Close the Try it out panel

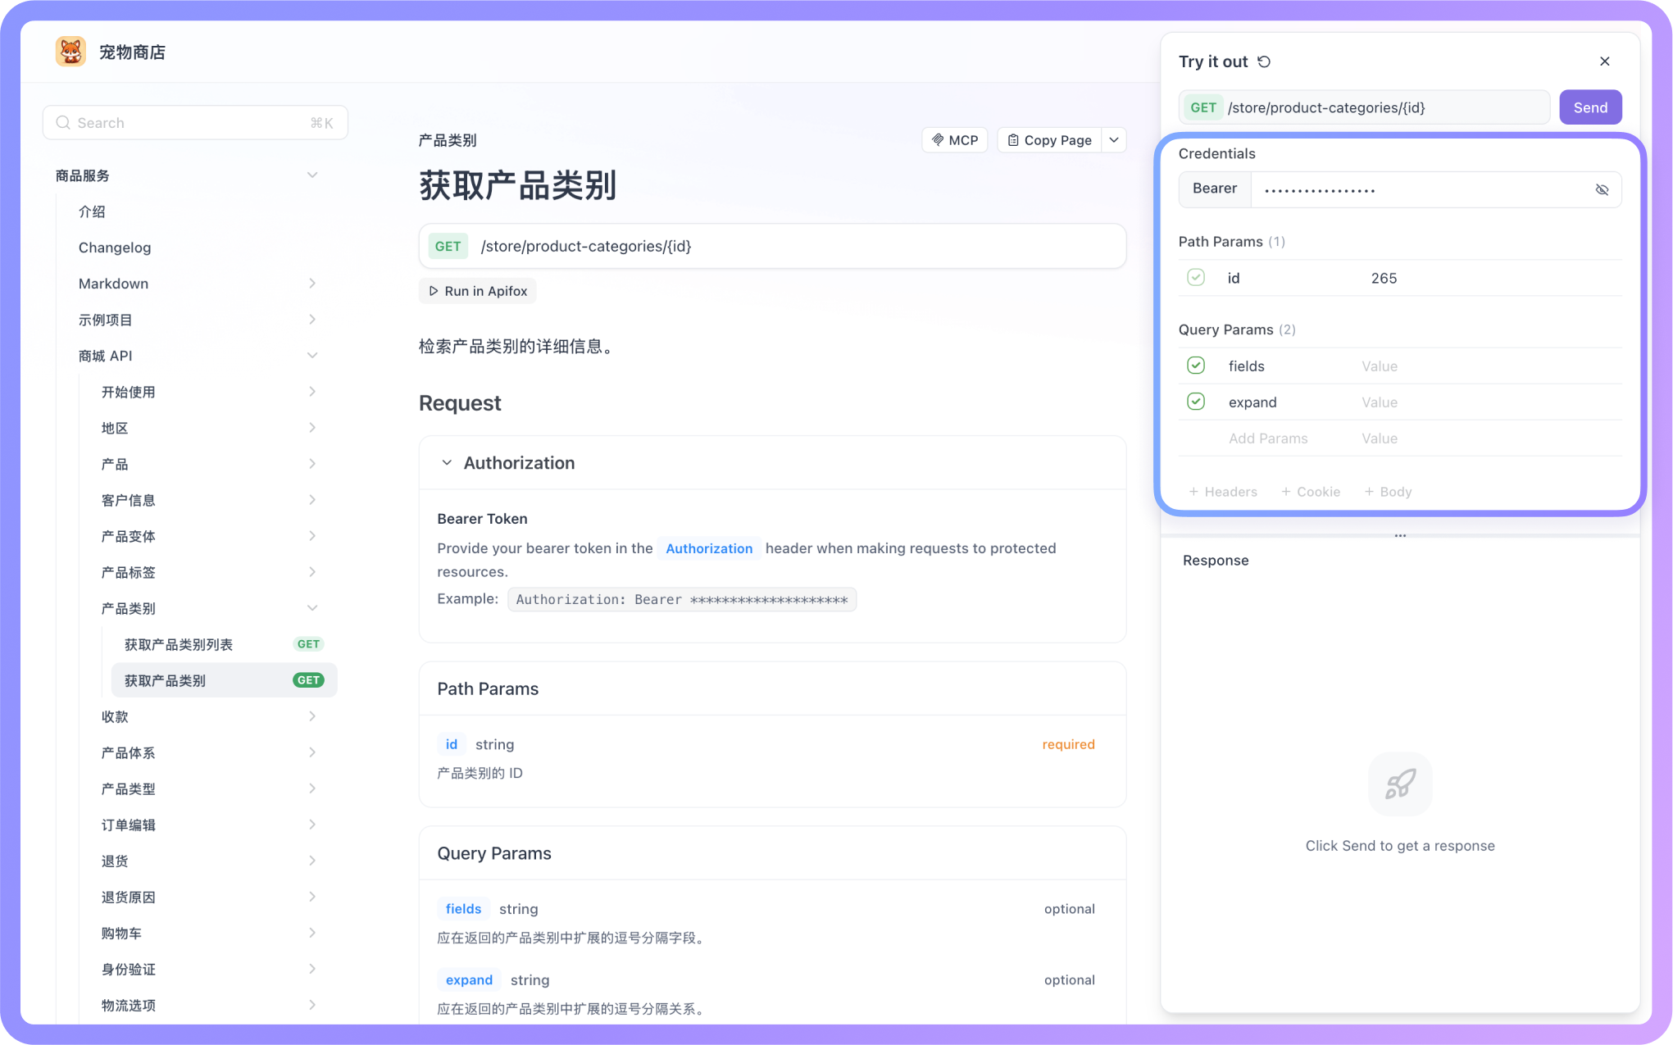[x=1604, y=61]
